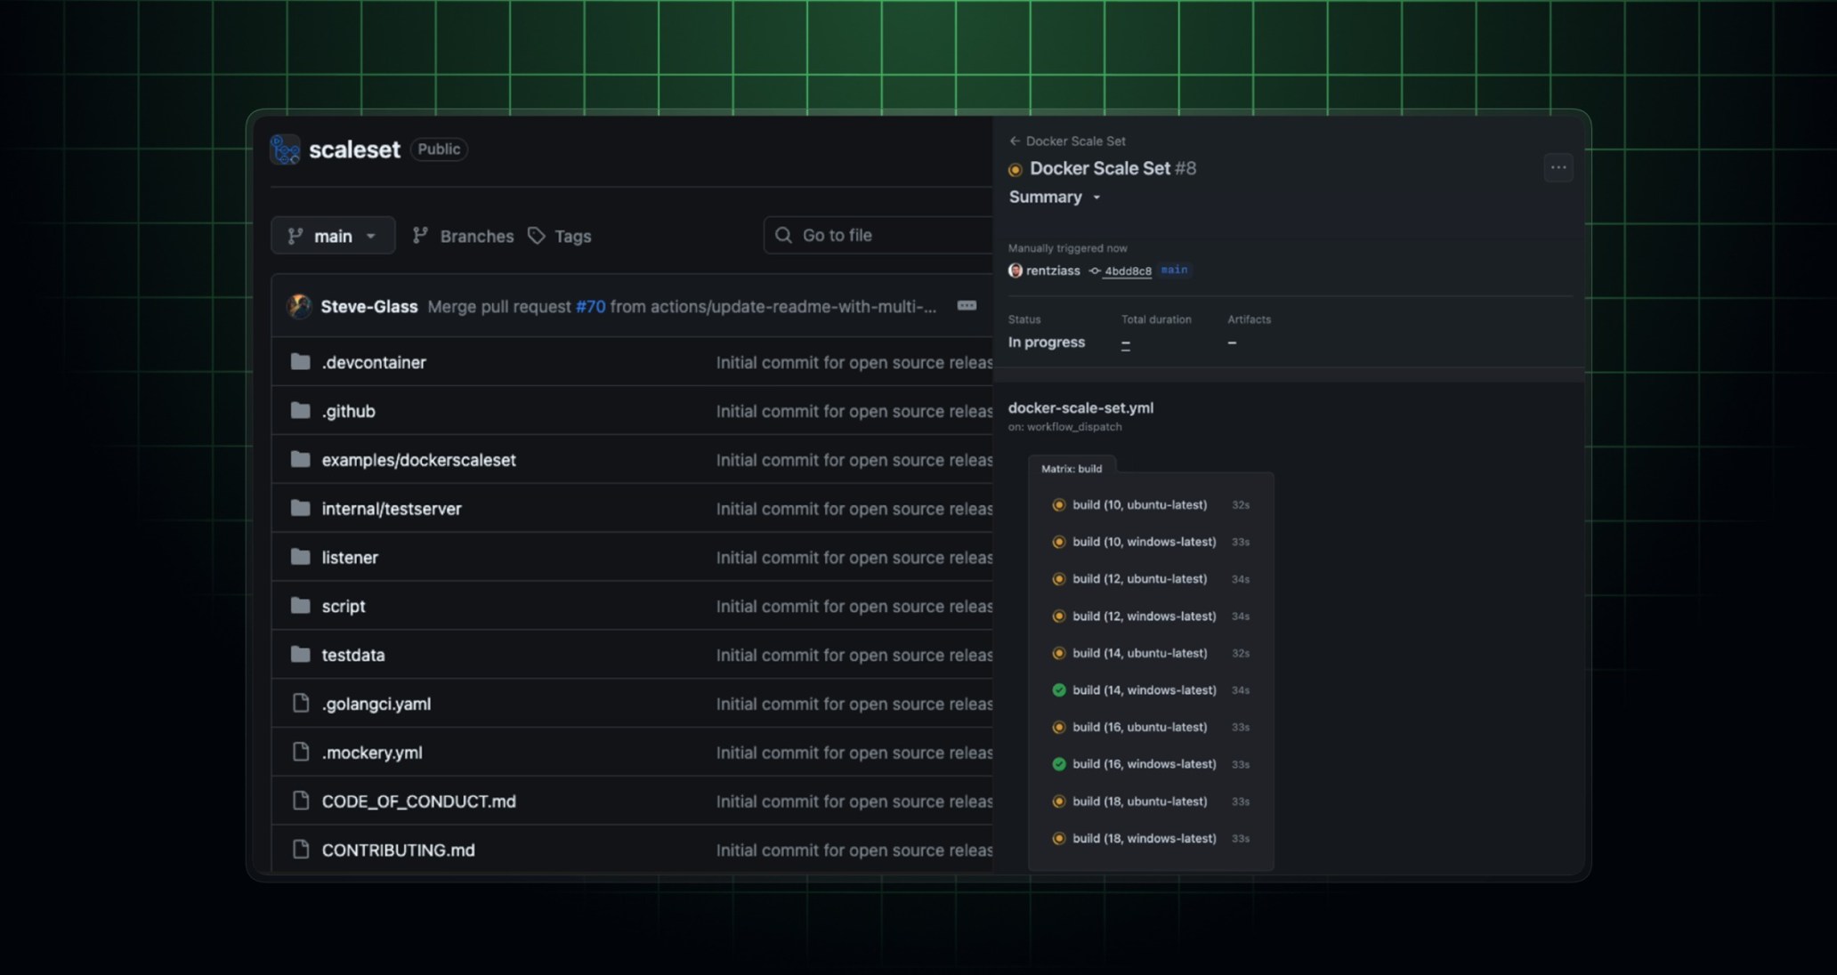Expand the Summary dropdown
Image resolution: width=1837 pixels, height=975 pixels.
click(x=1055, y=197)
